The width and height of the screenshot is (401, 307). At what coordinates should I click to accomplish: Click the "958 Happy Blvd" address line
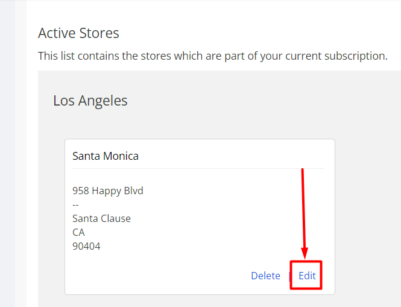point(108,191)
